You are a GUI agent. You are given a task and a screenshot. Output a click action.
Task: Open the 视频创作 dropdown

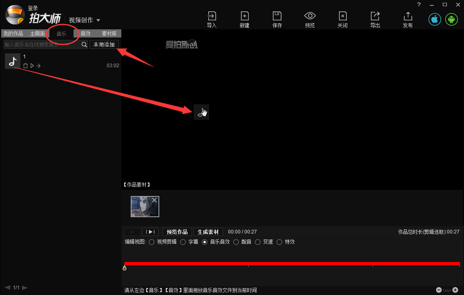coord(85,20)
